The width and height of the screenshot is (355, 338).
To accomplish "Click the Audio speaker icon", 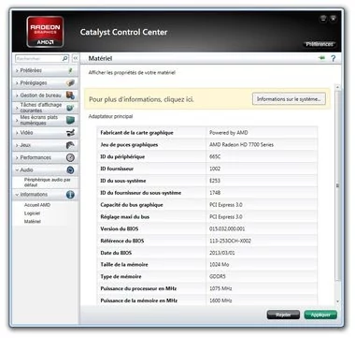I will (x=71, y=170).
